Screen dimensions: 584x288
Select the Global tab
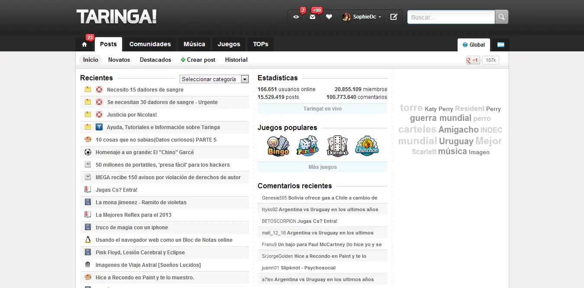coord(474,45)
